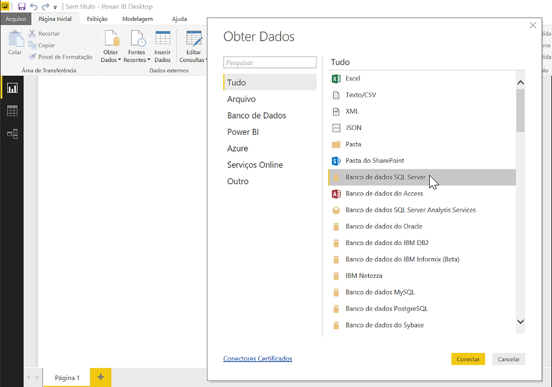The height and width of the screenshot is (387, 552).
Task: Choose the Pasta do SharePoint icon
Action: (x=336, y=161)
